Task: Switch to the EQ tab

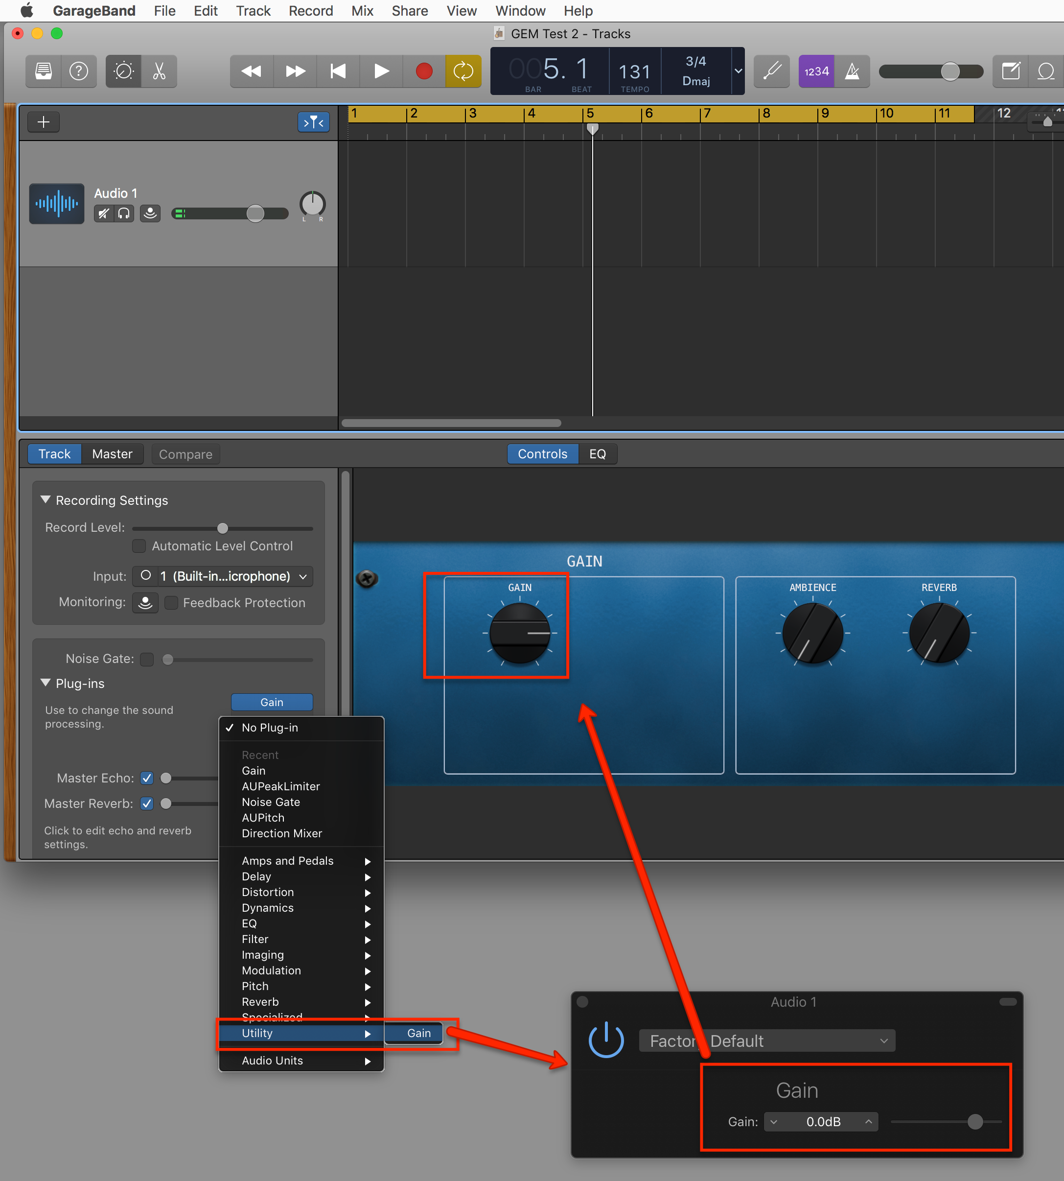Action: click(597, 454)
